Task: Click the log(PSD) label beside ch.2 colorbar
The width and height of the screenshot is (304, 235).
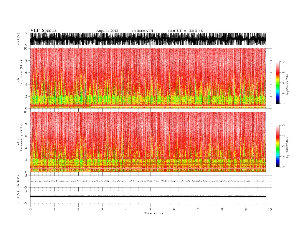Action: point(287,147)
